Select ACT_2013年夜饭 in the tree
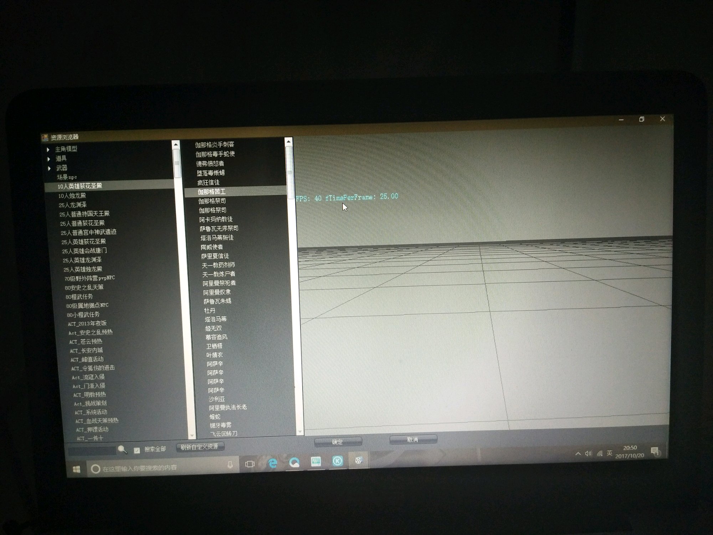The image size is (713, 535). click(x=87, y=324)
